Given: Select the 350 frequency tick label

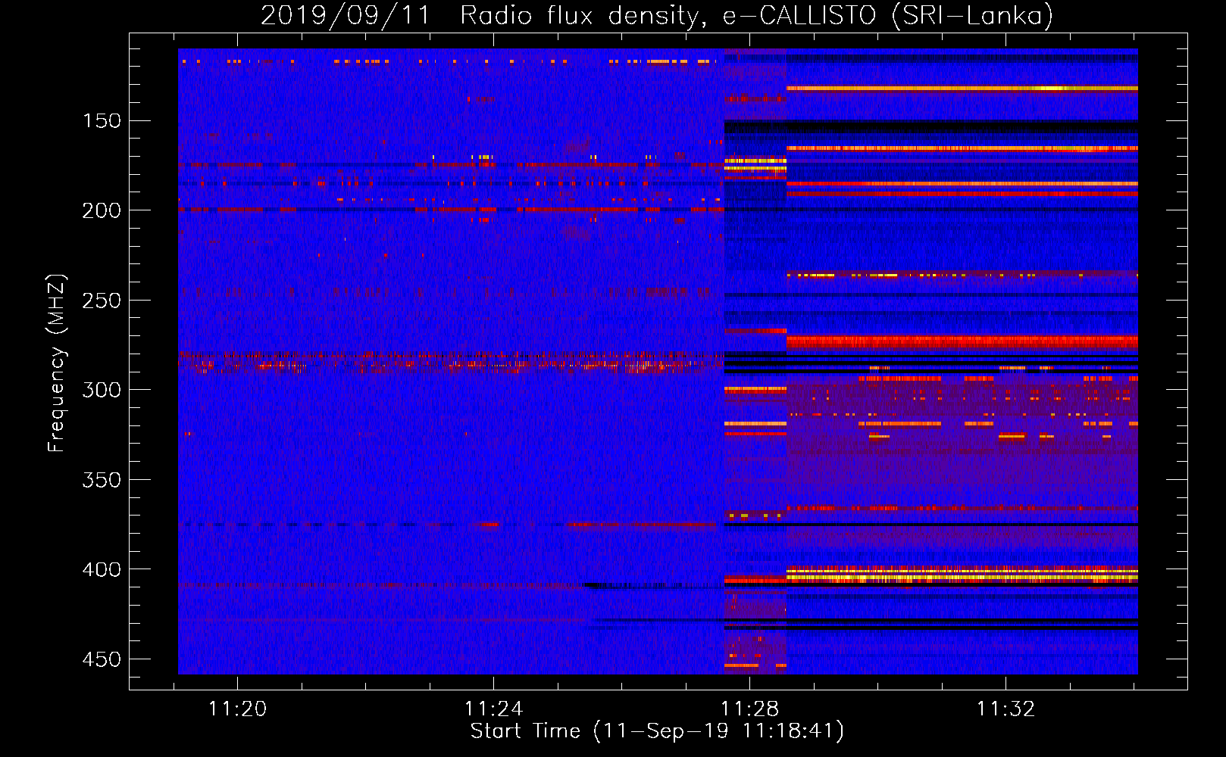Looking at the screenshot, I should pyautogui.click(x=102, y=480).
